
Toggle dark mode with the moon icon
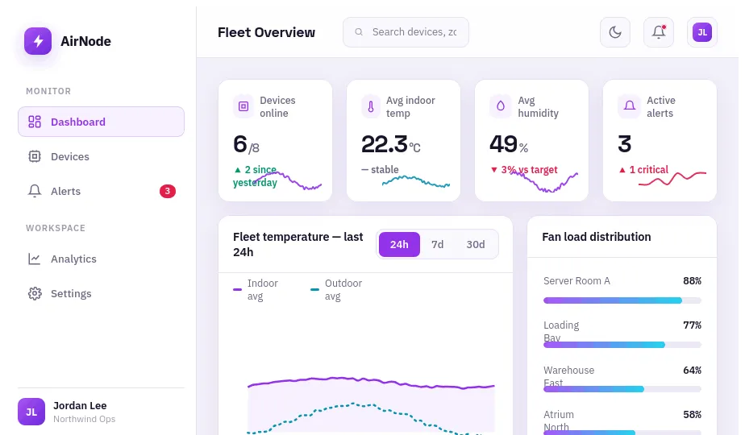[615, 32]
